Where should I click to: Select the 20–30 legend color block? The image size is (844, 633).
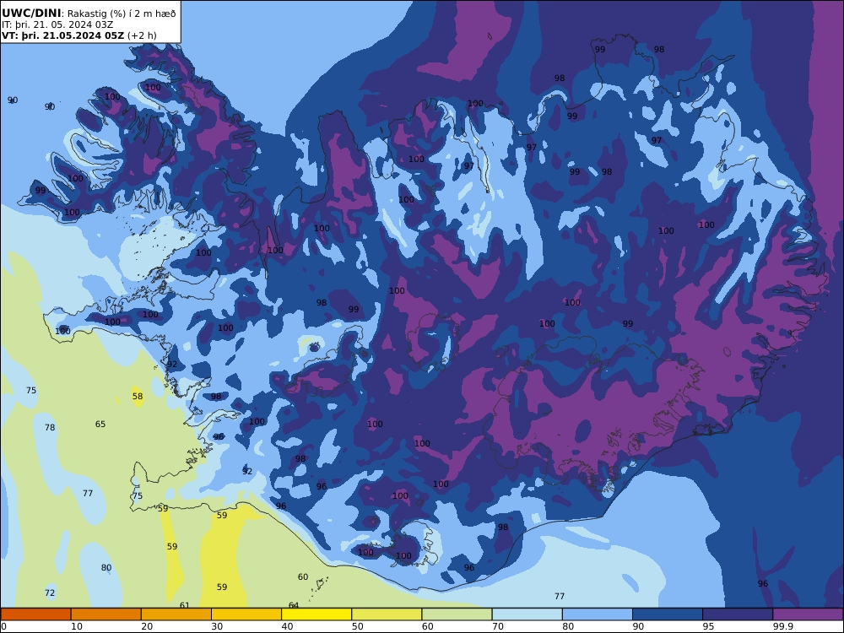176,614
